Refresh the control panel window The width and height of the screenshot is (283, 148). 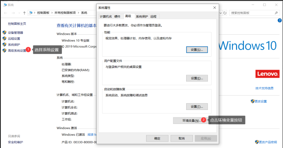[x=225, y=13]
